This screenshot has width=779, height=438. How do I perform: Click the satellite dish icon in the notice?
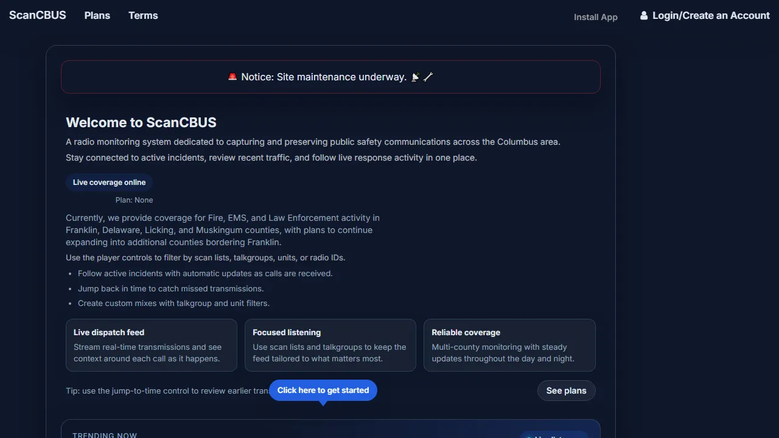coord(415,77)
